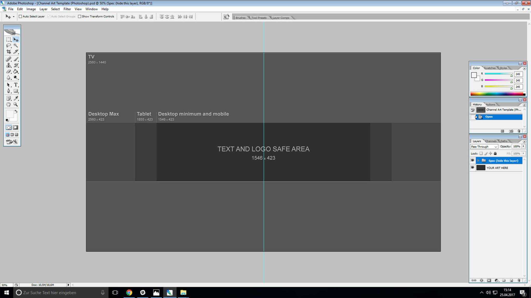Select the Type tool
The width and height of the screenshot is (531, 298).
click(x=16, y=85)
